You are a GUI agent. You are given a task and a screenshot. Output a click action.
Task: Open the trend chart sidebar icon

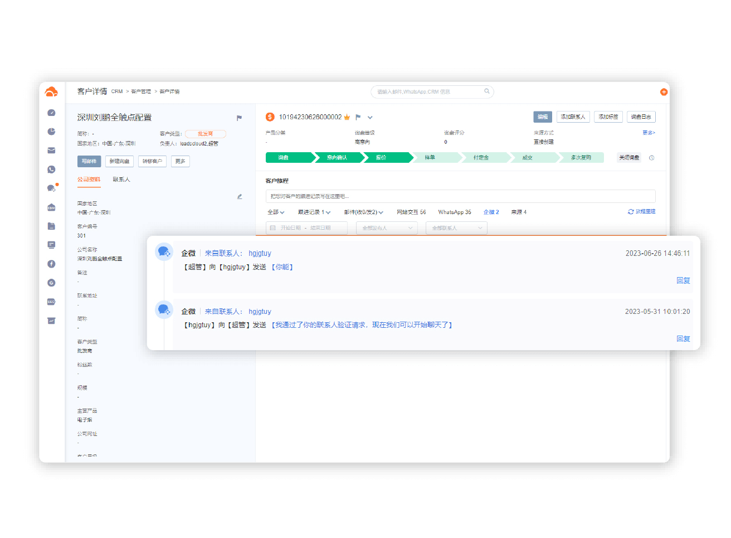click(x=51, y=321)
